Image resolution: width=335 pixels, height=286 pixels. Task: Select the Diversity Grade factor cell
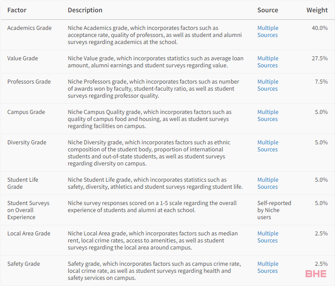click(x=27, y=142)
